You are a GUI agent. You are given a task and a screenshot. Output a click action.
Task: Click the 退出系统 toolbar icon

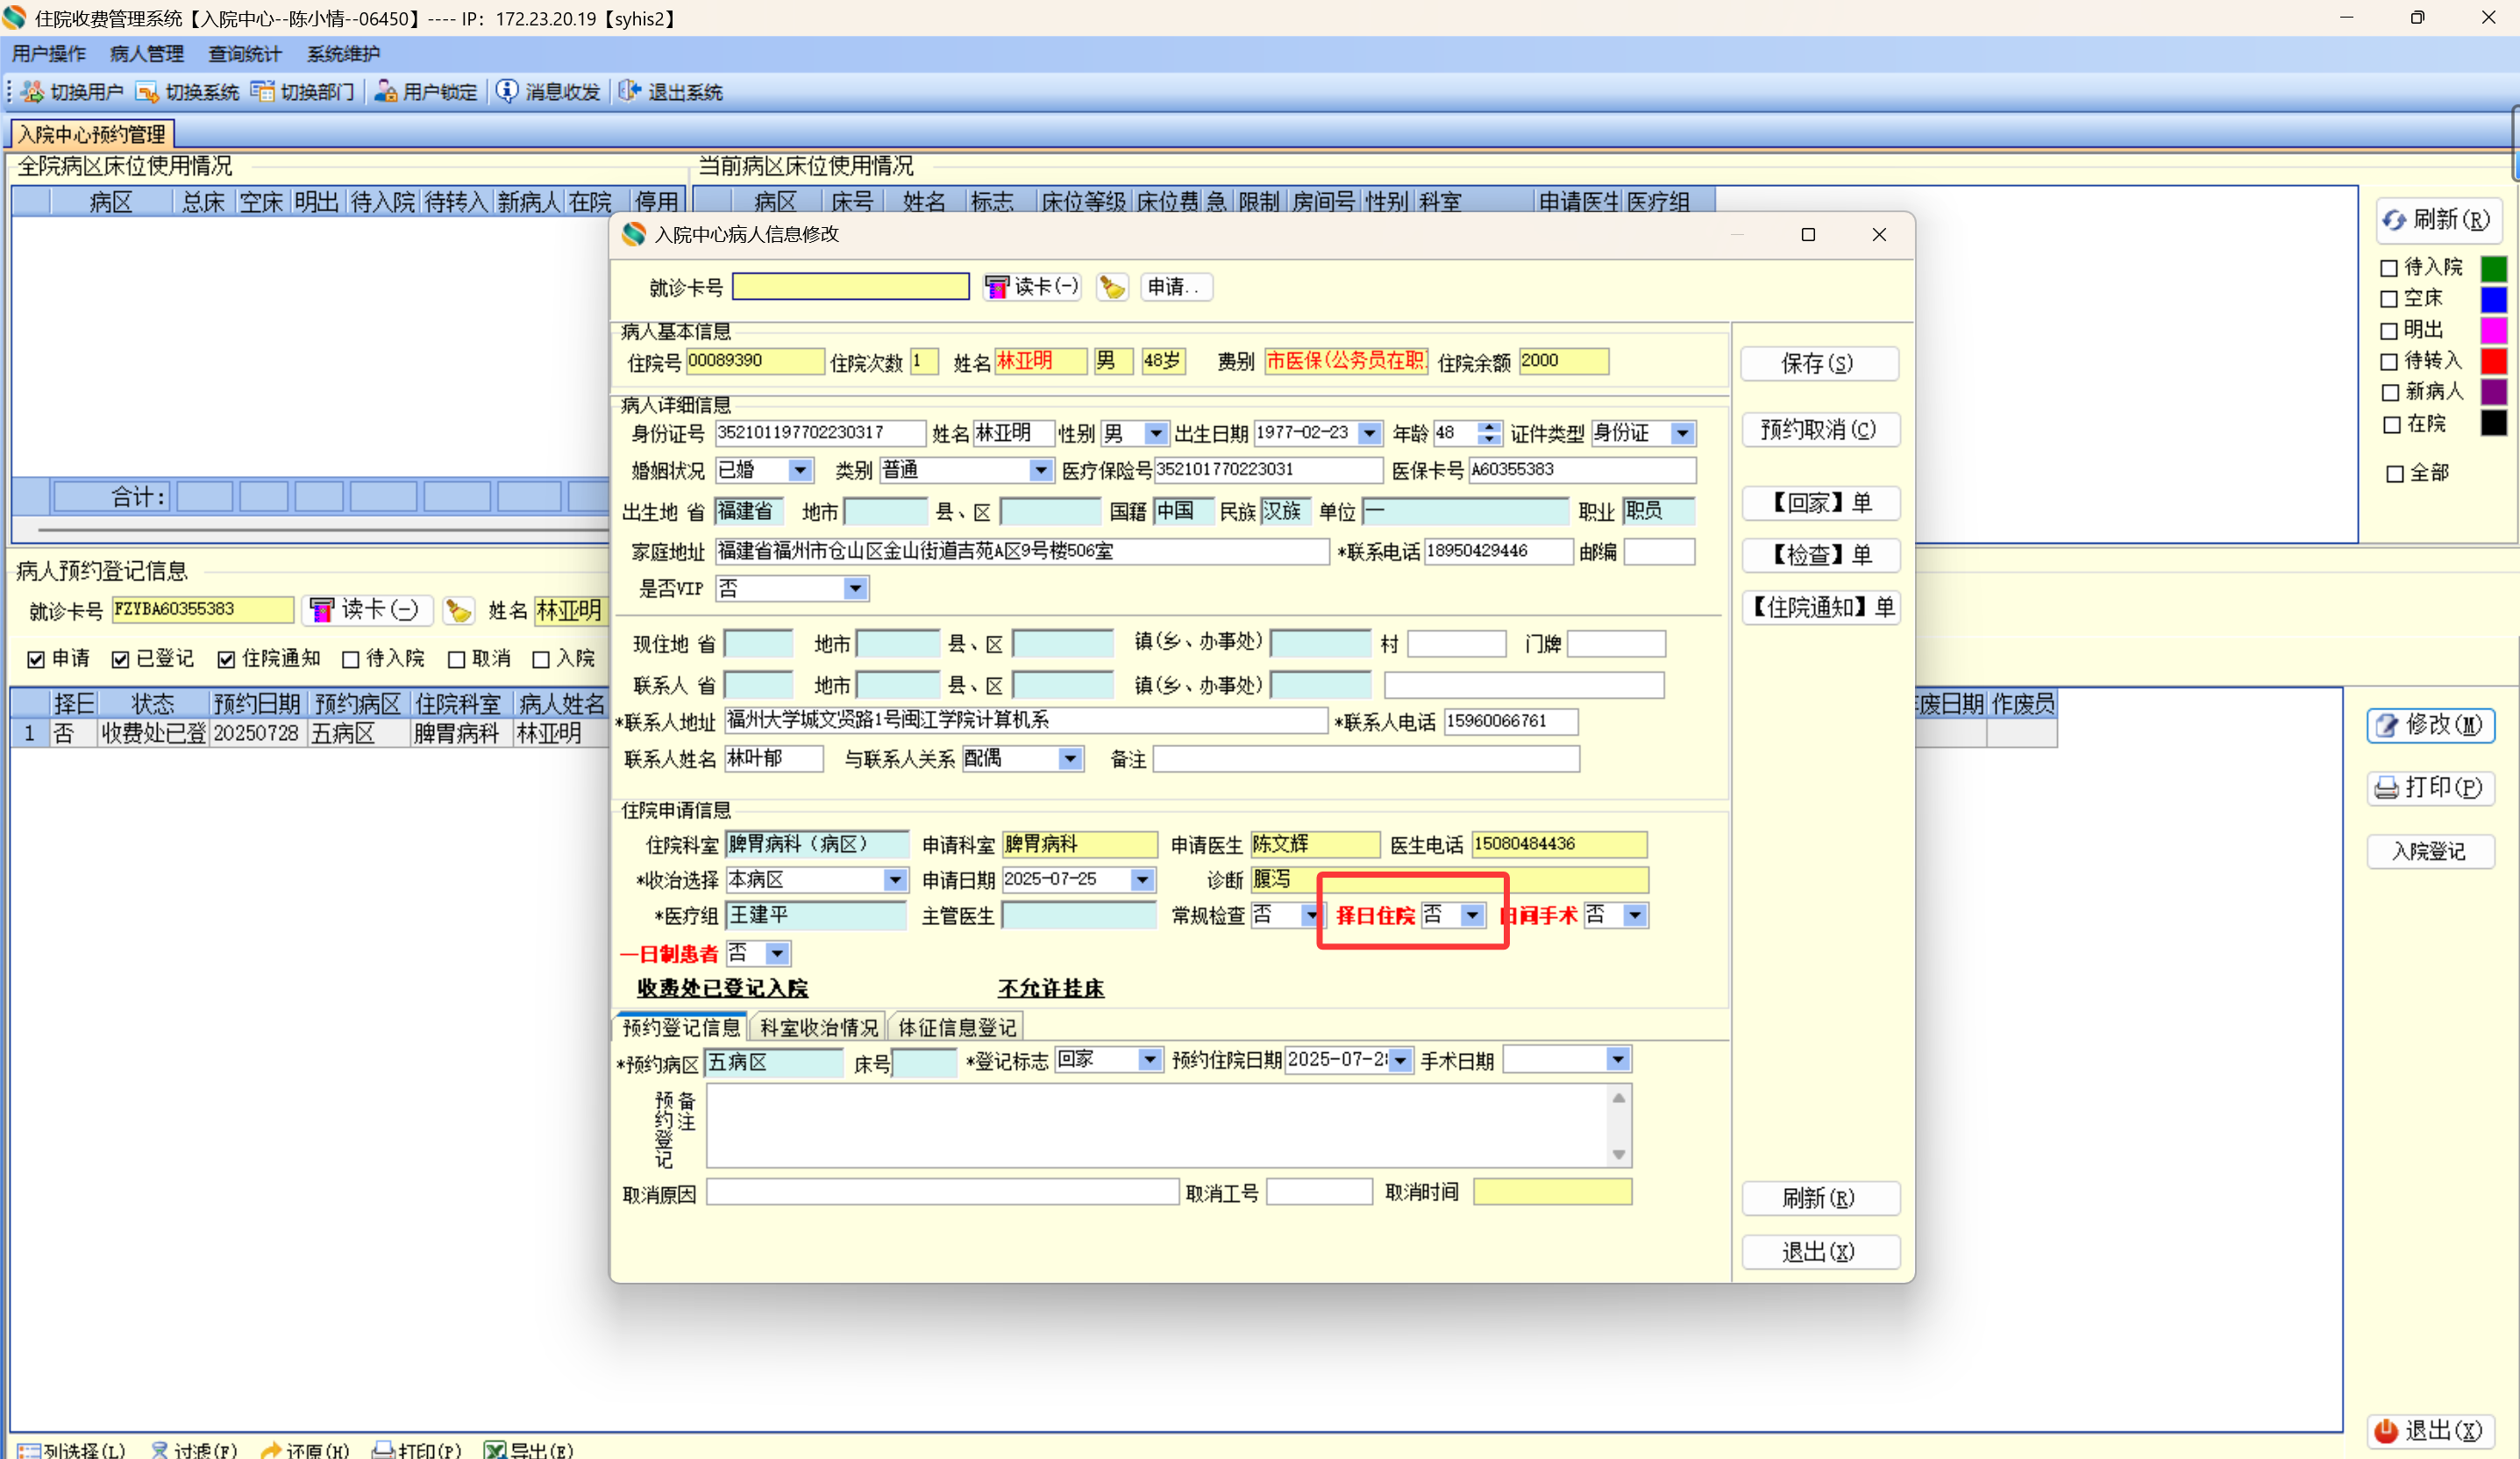tap(629, 92)
